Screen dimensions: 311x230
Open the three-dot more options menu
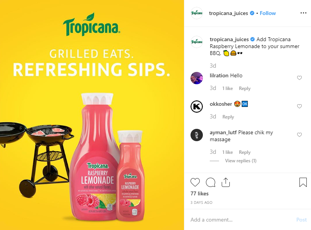[x=303, y=13]
